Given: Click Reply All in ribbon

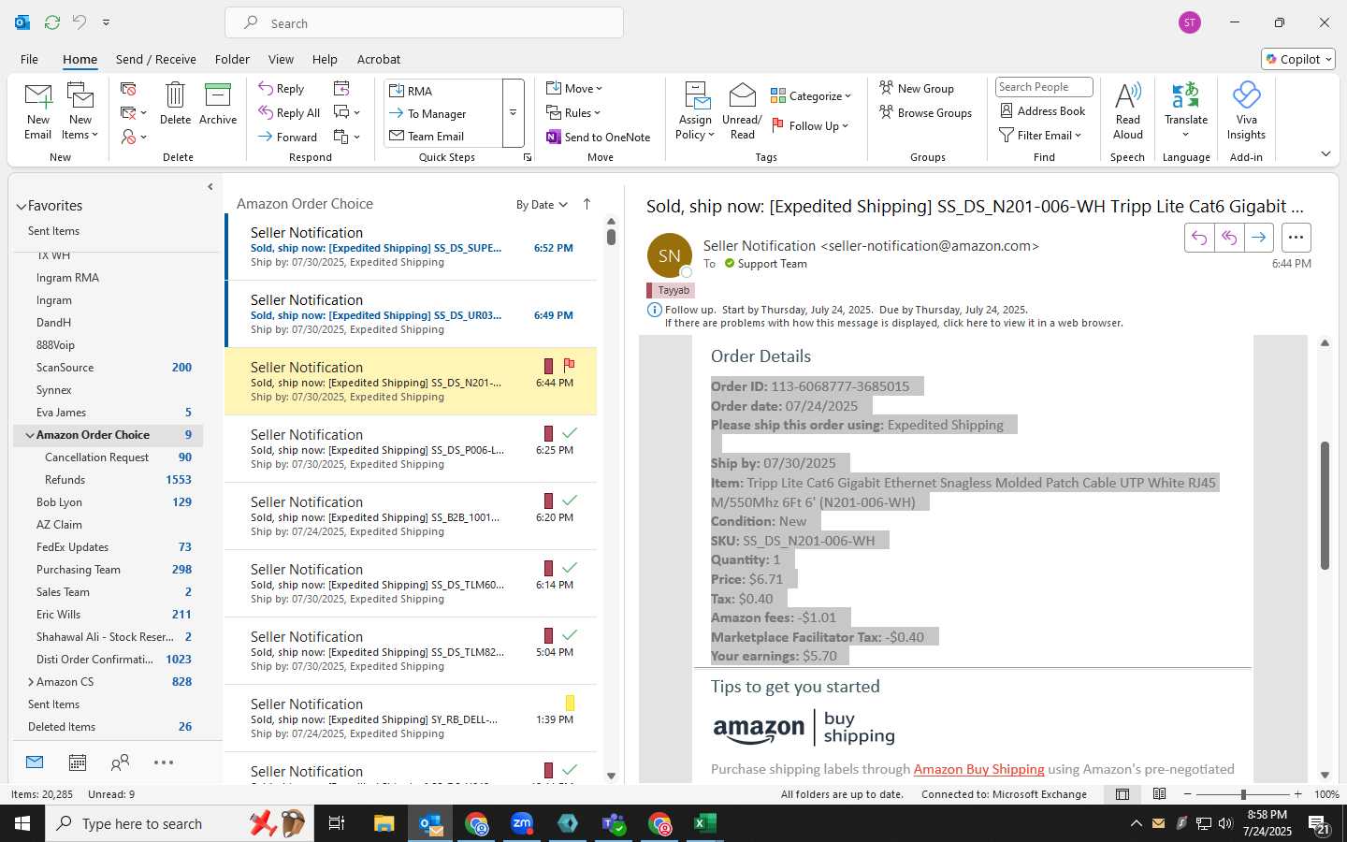Looking at the screenshot, I should [x=289, y=113].
